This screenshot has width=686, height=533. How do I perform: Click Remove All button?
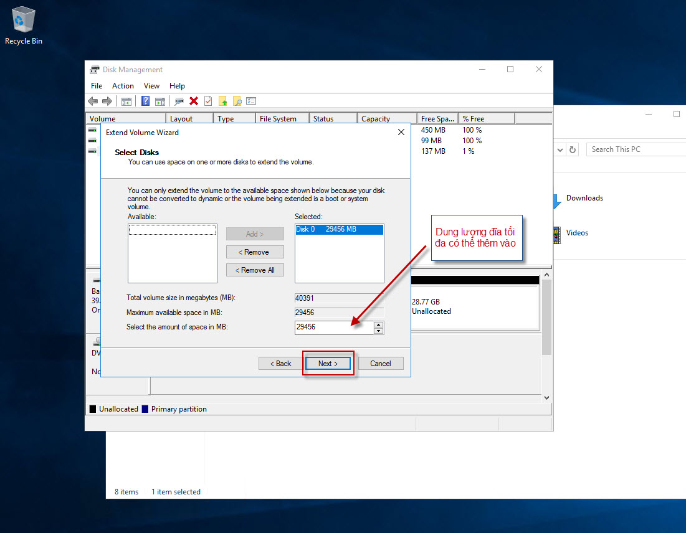pyautogui.click(x=255, y=270)
